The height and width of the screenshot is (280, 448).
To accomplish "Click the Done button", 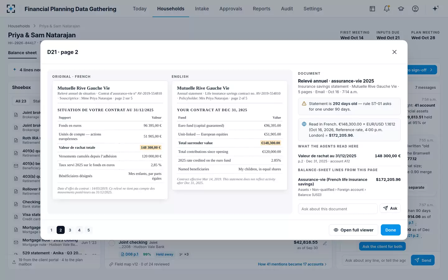I will click(x=391, y=230).
